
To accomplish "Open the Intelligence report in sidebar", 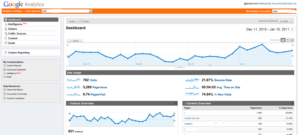I will [15, 24].
